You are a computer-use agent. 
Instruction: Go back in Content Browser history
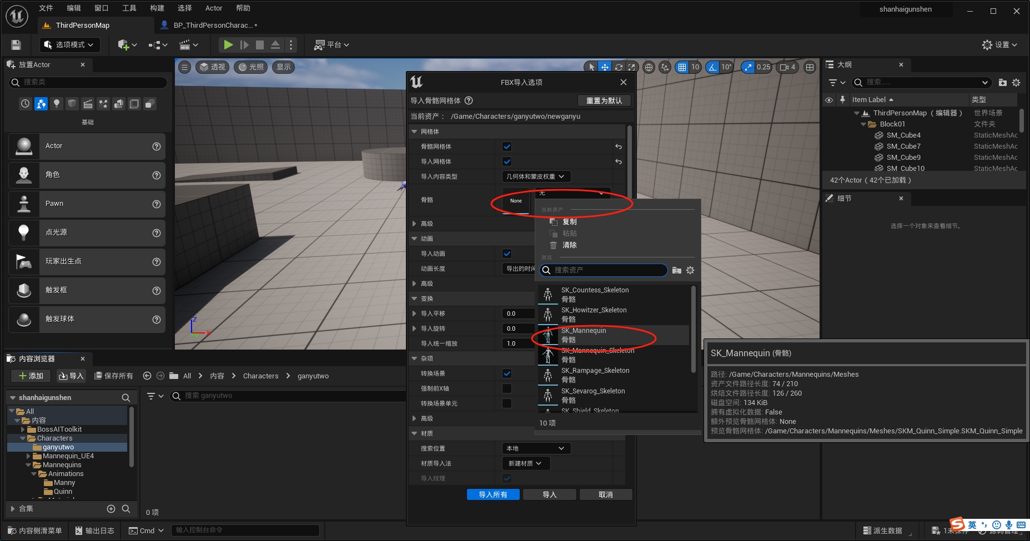tap(147, 376)
